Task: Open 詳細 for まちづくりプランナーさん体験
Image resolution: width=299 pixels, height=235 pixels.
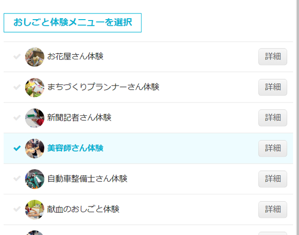Action: (273, 87)
